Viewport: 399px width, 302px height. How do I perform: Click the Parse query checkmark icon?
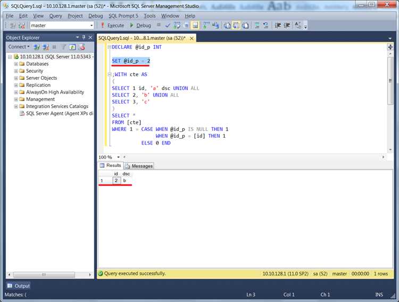pos(168,26)
